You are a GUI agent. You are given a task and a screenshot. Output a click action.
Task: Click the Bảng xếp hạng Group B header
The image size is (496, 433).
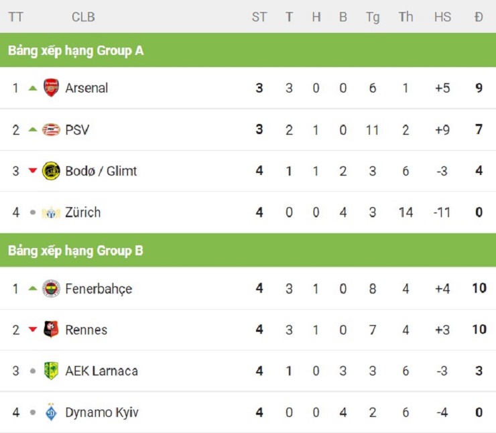point(76,251)
